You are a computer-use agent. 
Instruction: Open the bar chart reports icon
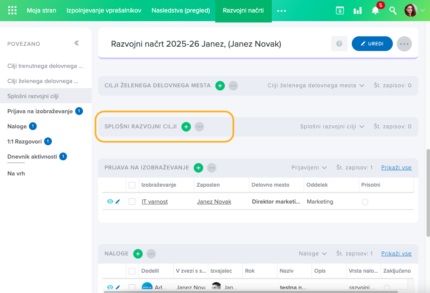click(x=357, y=10)
